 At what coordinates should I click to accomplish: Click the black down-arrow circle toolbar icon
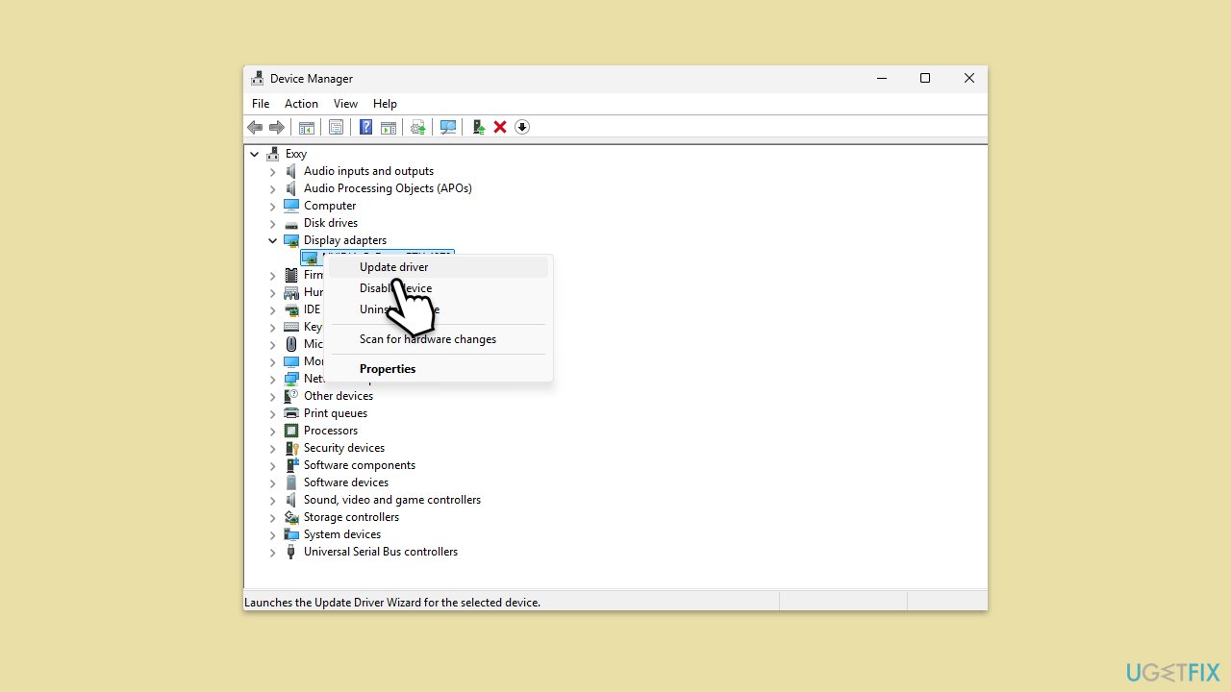click(x=522, y=127)
